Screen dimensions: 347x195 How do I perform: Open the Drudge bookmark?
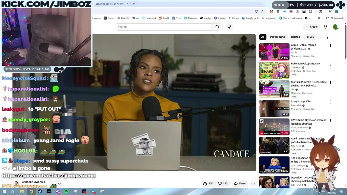tap(205, 18)
